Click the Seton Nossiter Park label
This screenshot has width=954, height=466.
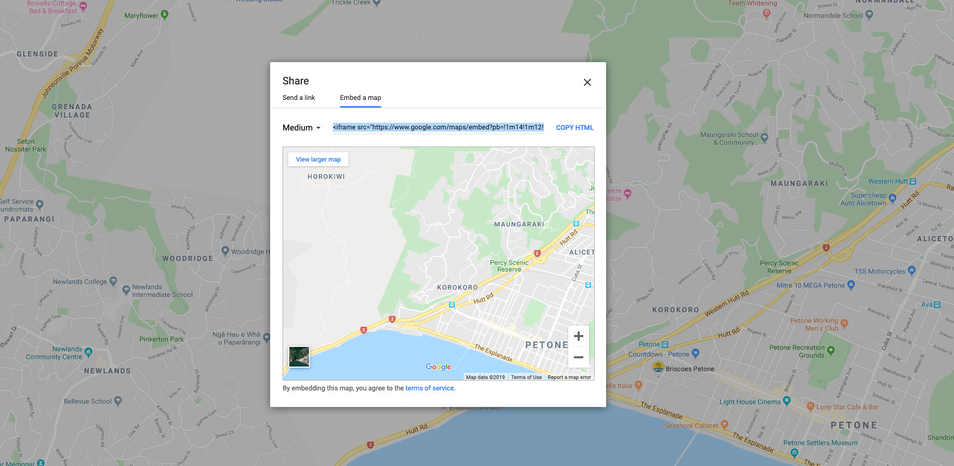coord(25,145)
